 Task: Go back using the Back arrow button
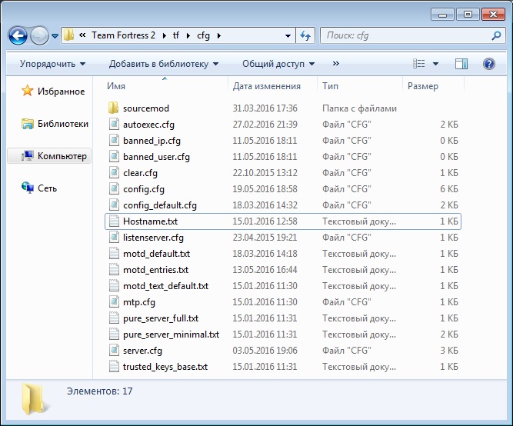tap(18, 35)
